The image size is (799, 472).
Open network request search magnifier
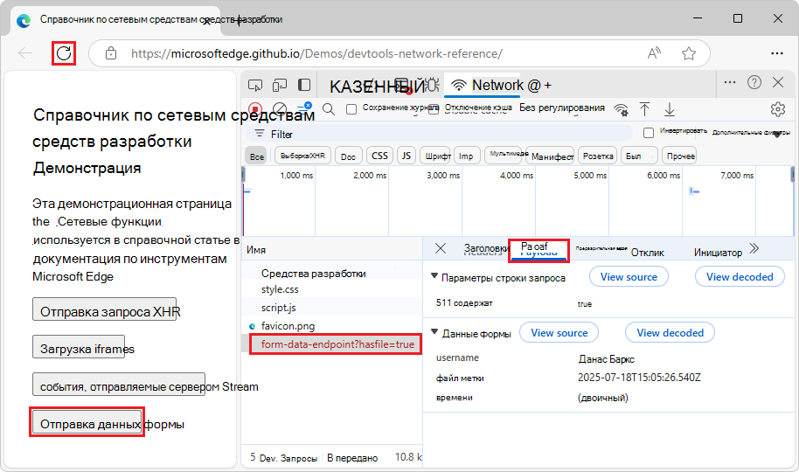(329, 108)
